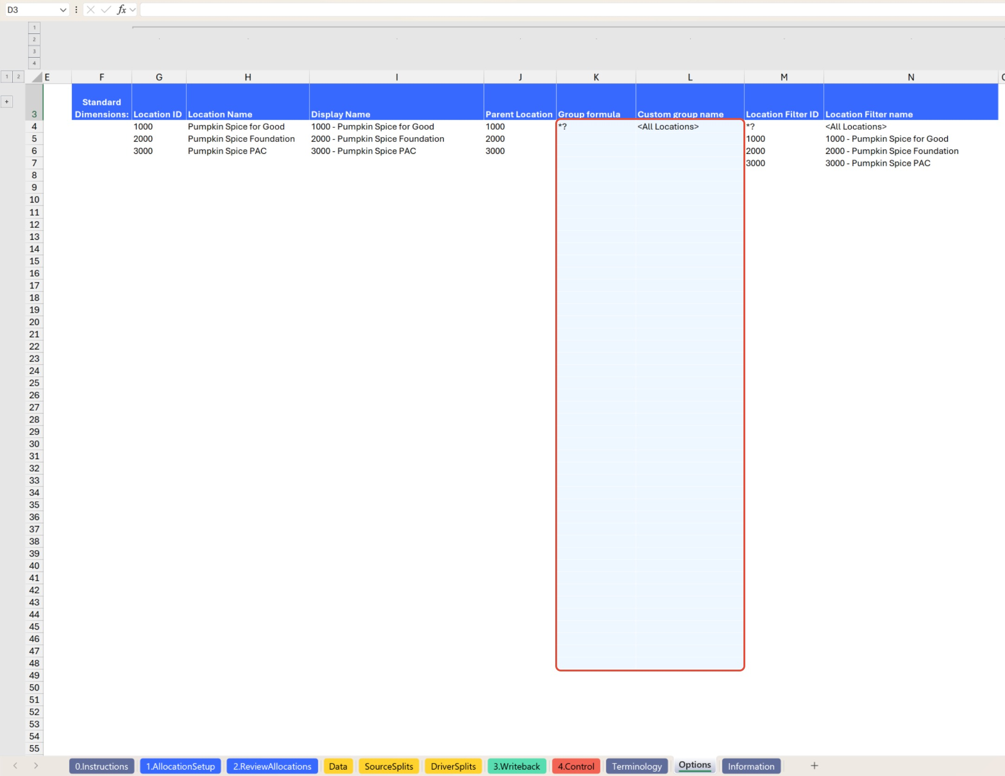Open the 0.Instructions sheet

pos(101,766)
